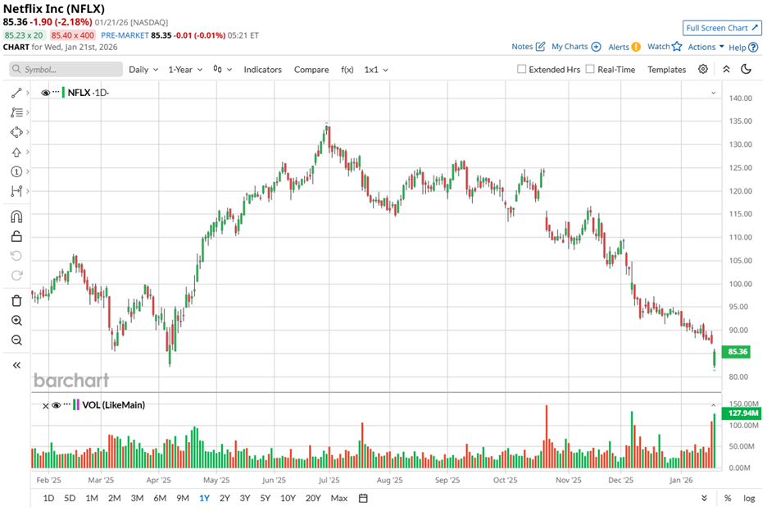Select the Max time range
This screenshot has width=767, height=511.
click(339, 498)
